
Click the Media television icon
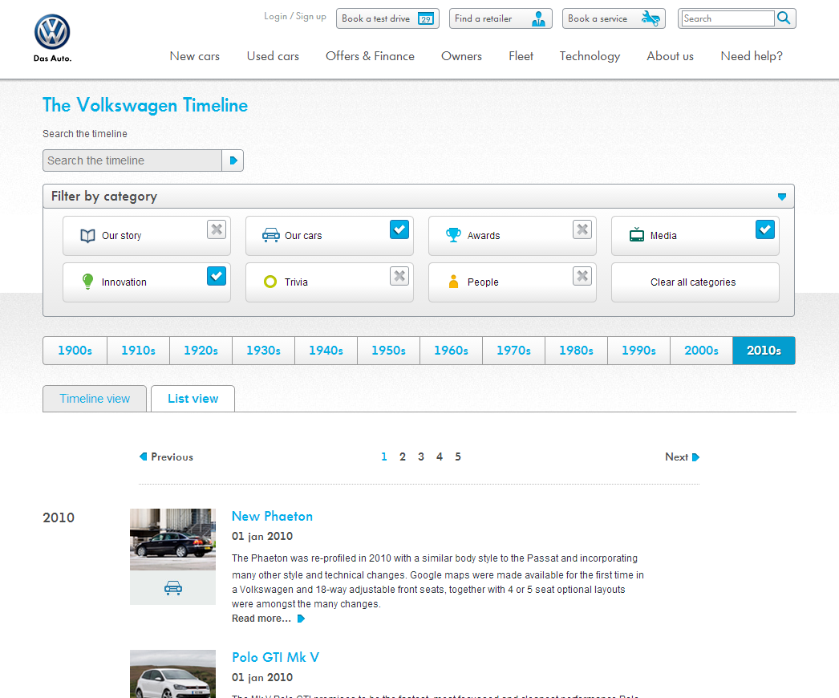[637, 235]
